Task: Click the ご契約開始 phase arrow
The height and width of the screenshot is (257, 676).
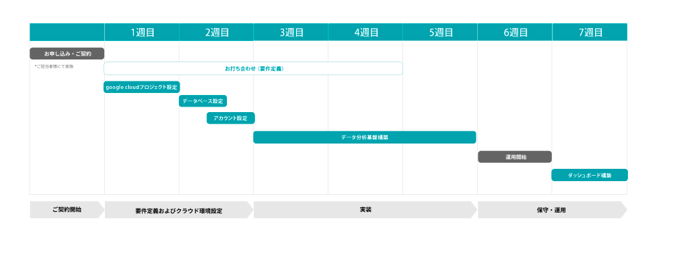Action: tap(67, 210)
